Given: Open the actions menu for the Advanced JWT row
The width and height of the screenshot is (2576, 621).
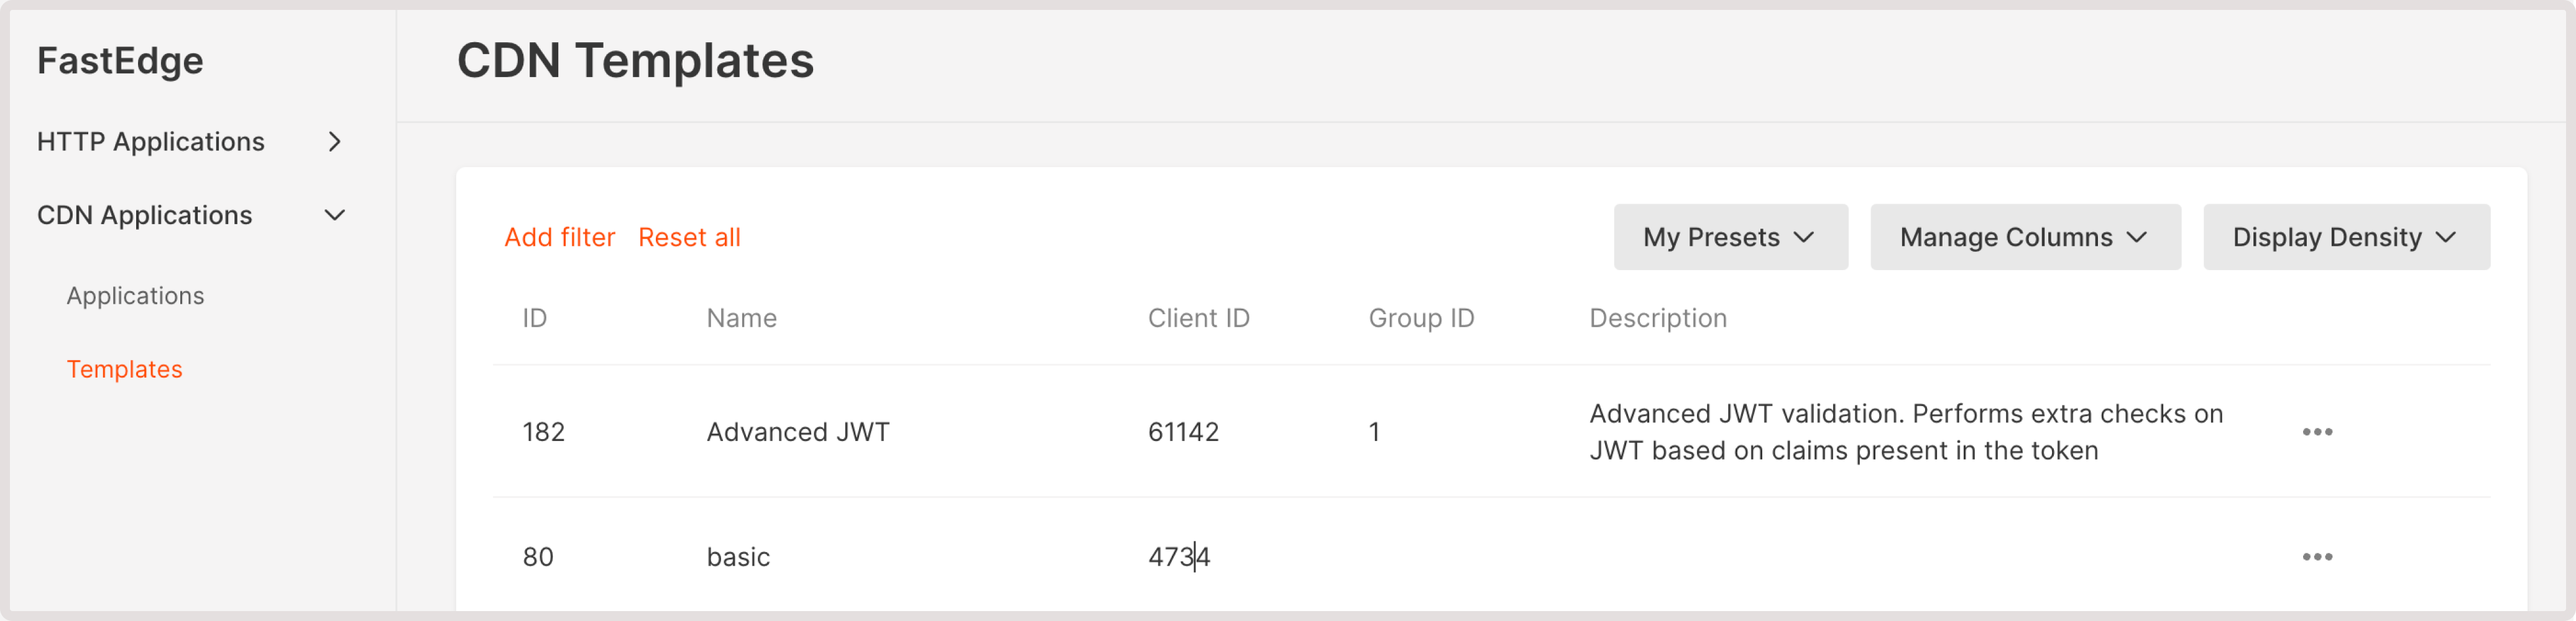Looking at the screenshot, I should click(x=2318, y=432).
